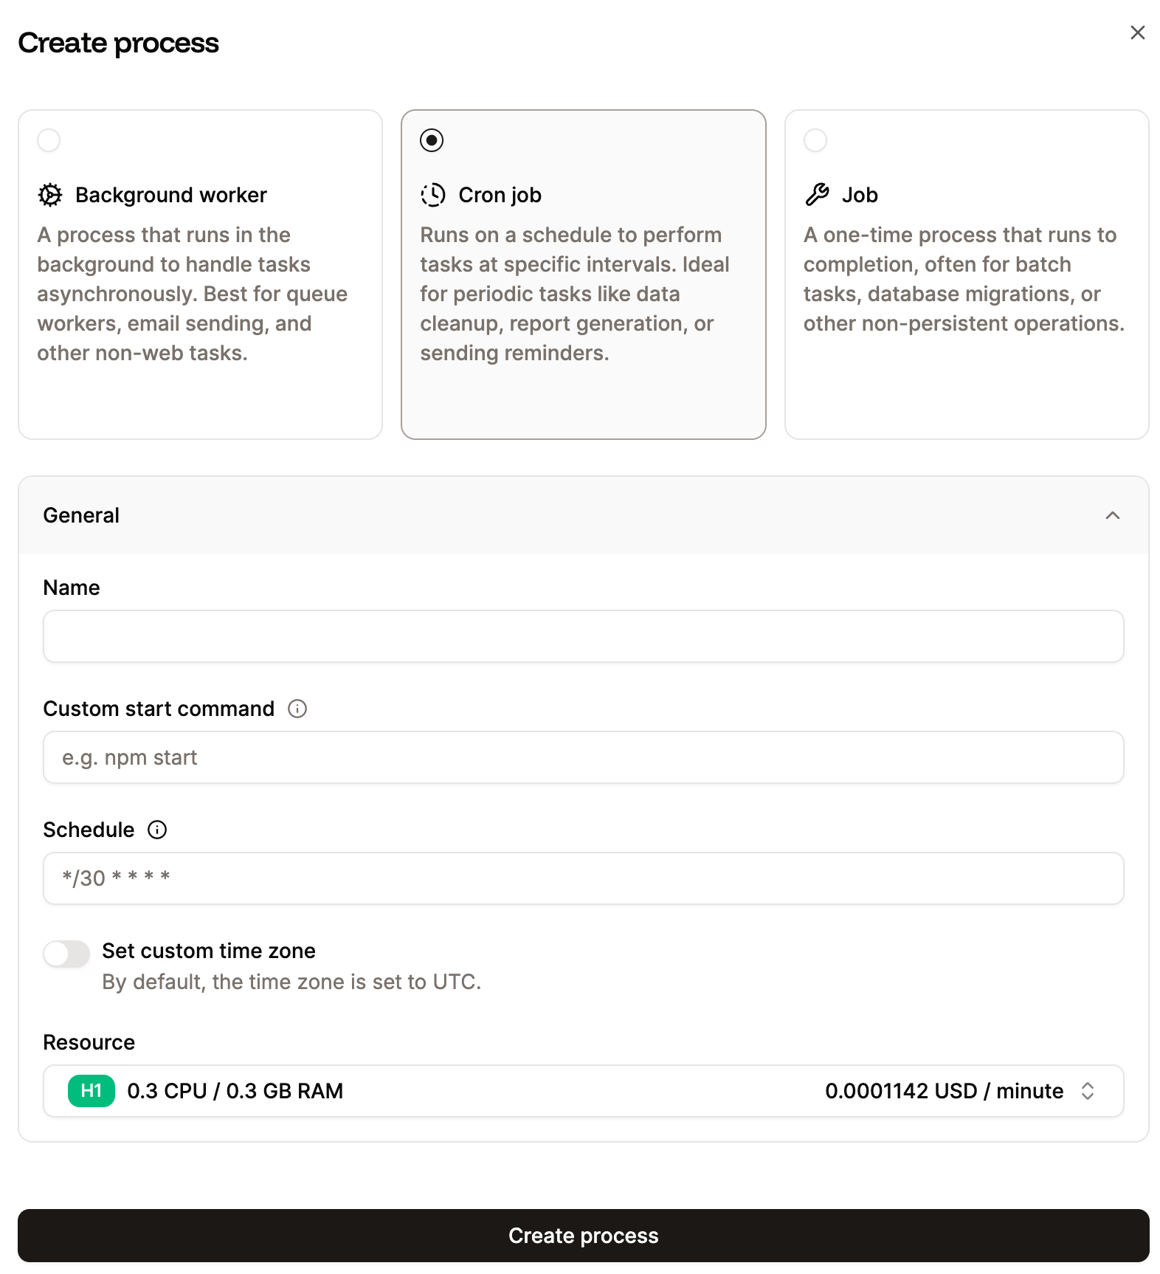Enable the Set custom time zone toggle
This screenshot has height=1274, width=1160.
click(66, 954)
